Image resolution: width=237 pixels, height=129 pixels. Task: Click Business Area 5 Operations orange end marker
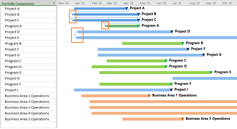183,119
